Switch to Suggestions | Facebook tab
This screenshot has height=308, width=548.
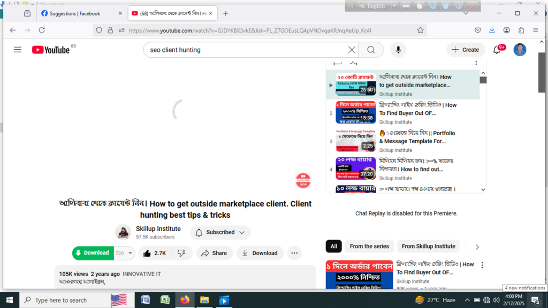pos(74,13)
